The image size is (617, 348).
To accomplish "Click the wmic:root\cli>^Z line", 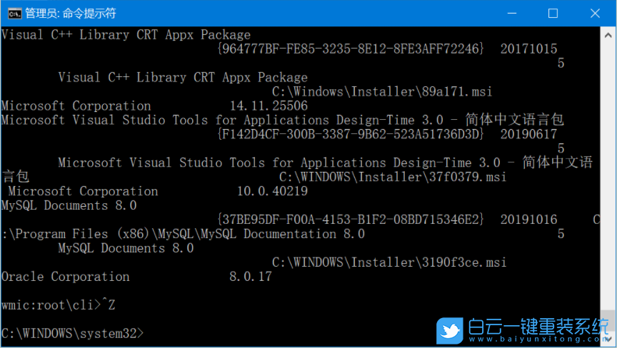I will click(58, 304).
